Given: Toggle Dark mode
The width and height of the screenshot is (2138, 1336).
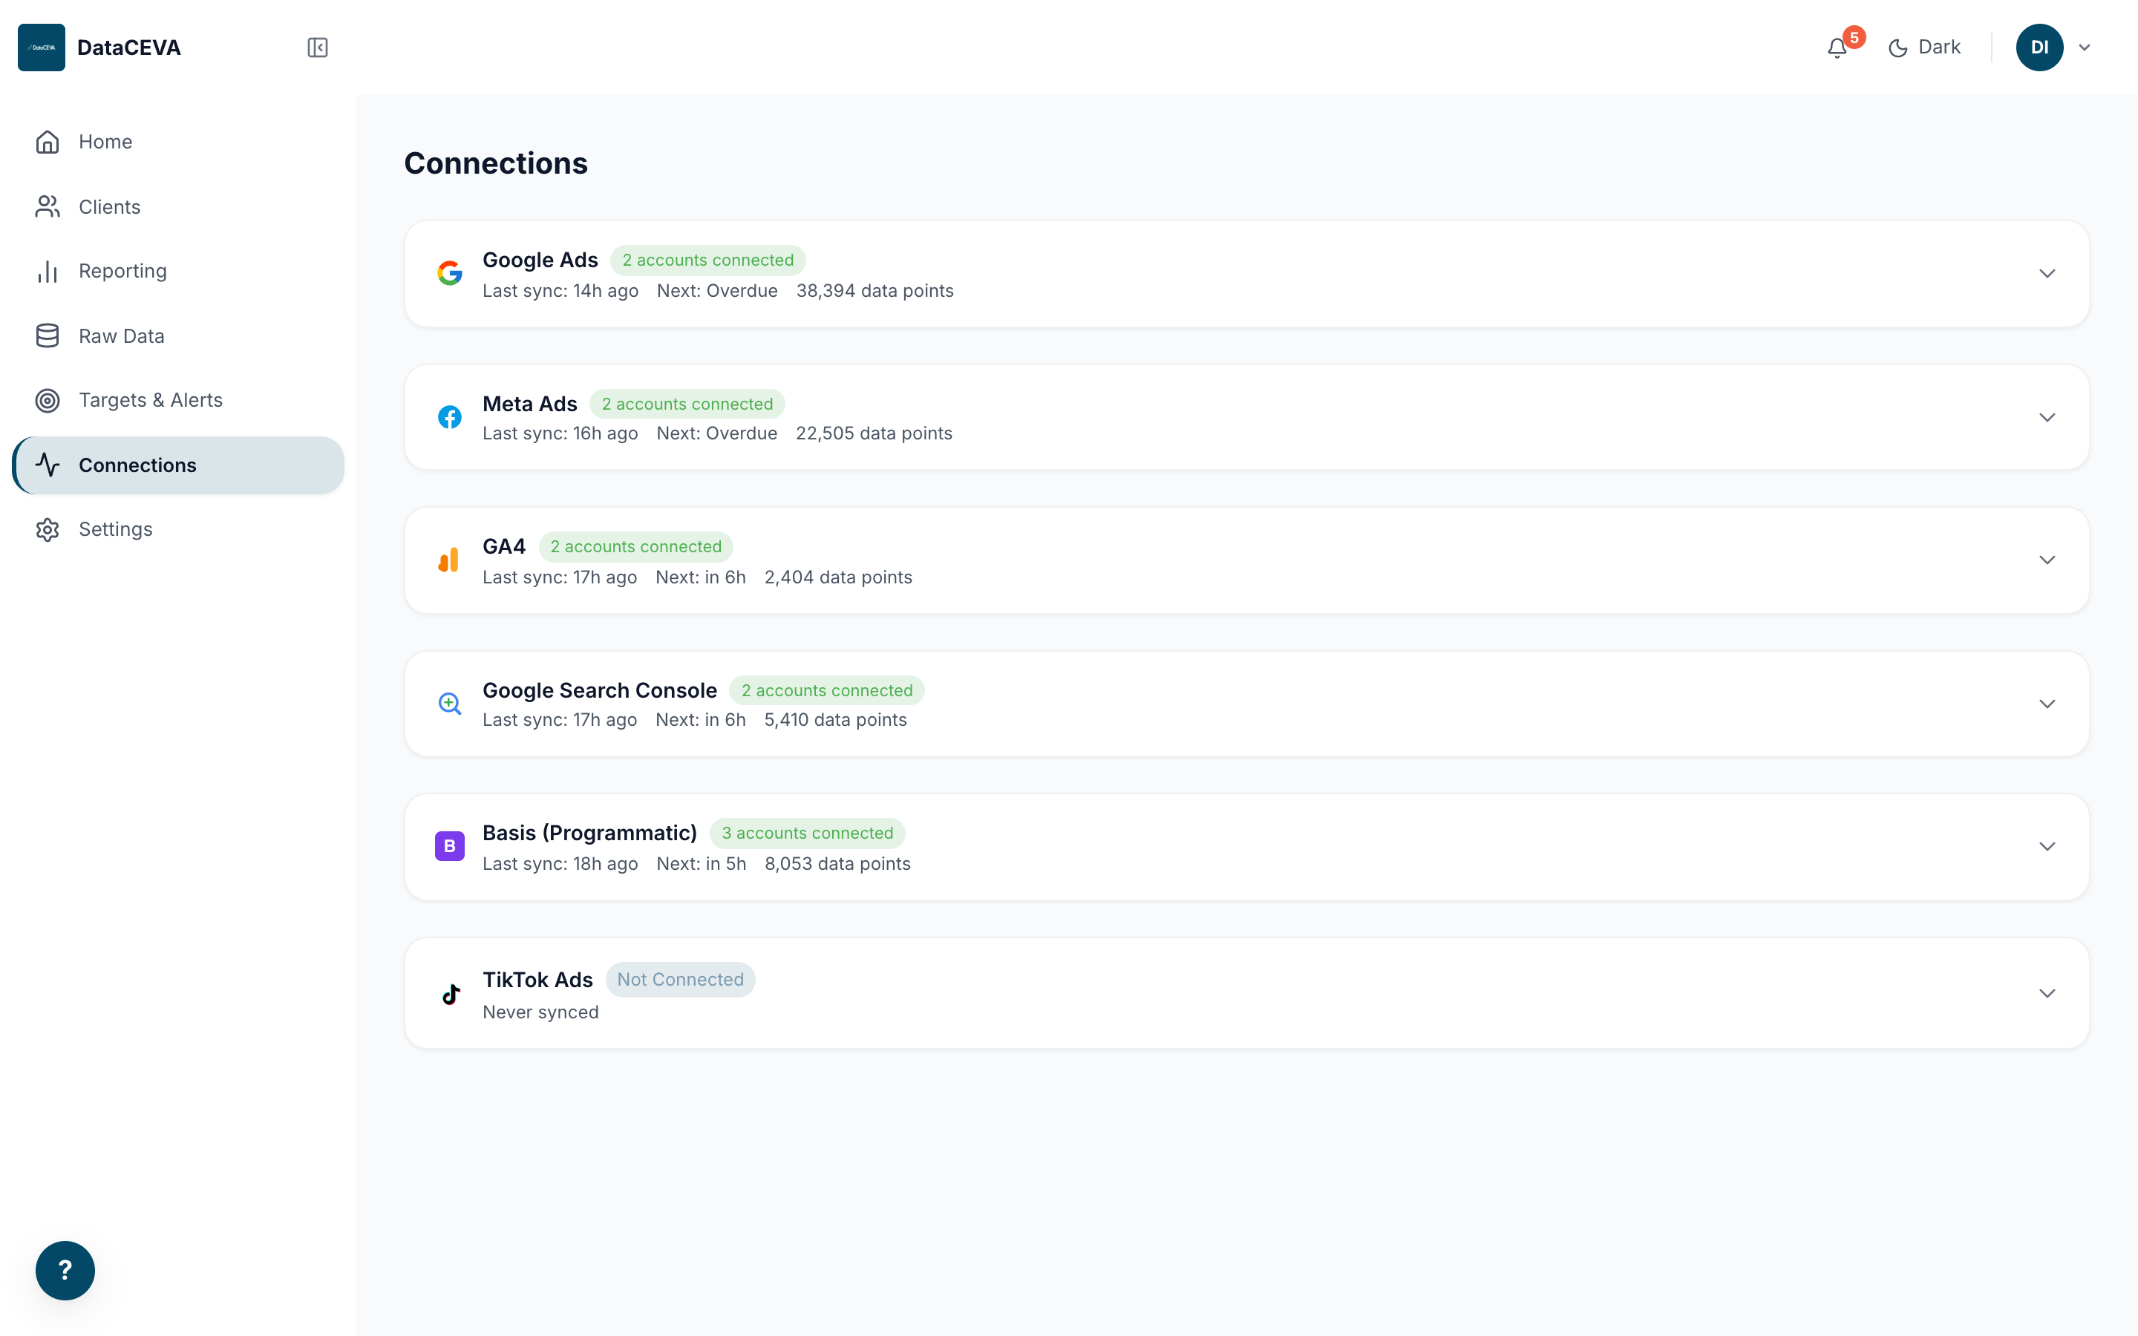Looking at the screenshot, I should pos(1924,48).
